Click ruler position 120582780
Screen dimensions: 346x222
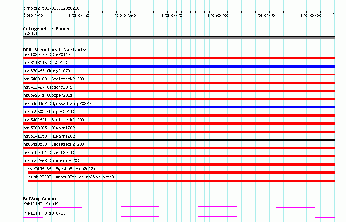218,16
